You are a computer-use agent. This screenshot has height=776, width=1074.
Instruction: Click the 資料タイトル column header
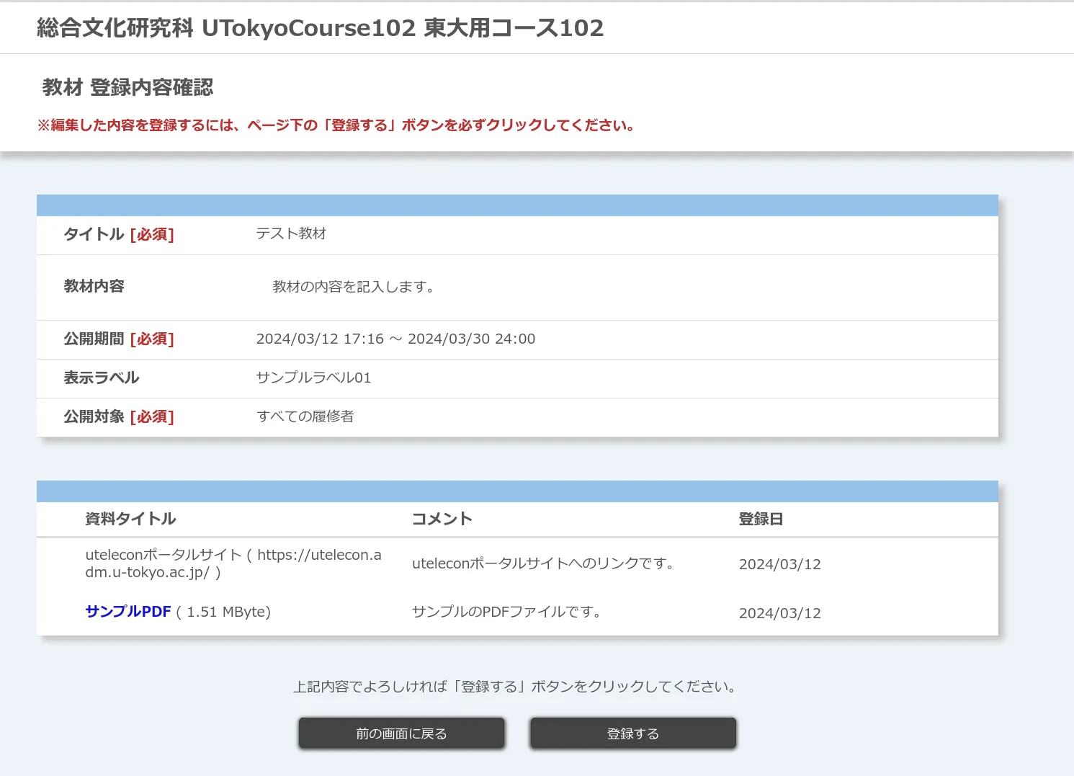tap(130, 519)
